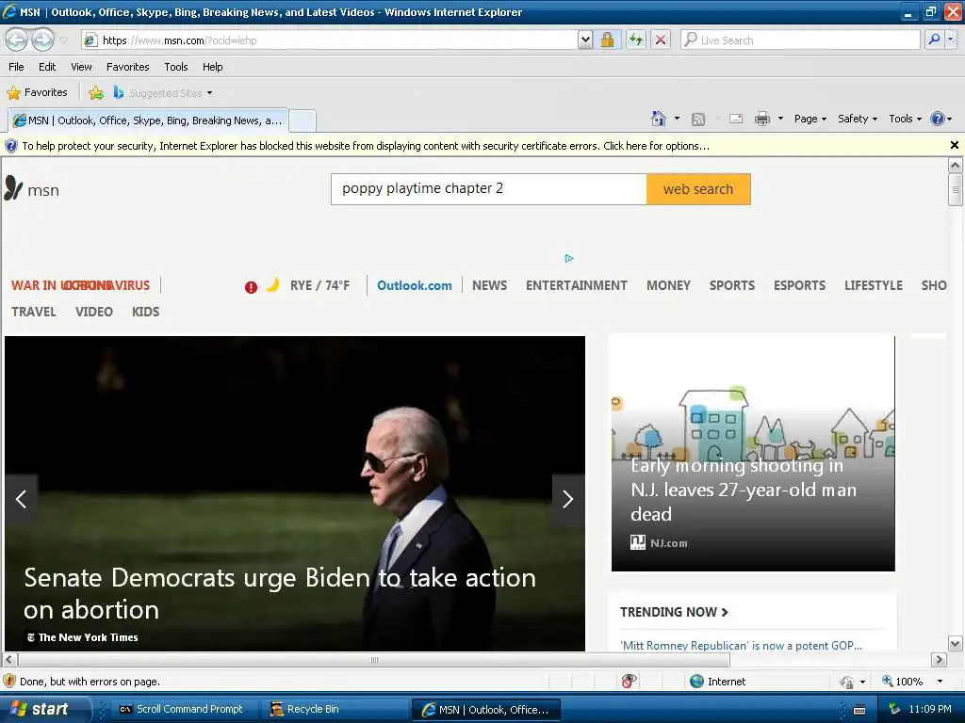Open the Help menu
965x723 pixels.
(212, 67)
